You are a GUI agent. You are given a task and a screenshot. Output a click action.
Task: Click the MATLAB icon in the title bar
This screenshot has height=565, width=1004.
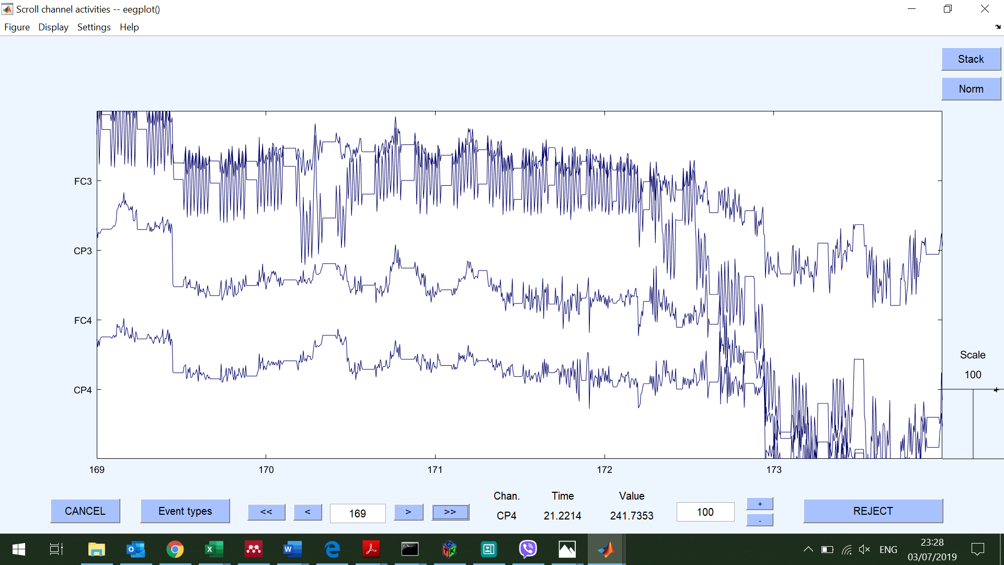coord(7,9)
